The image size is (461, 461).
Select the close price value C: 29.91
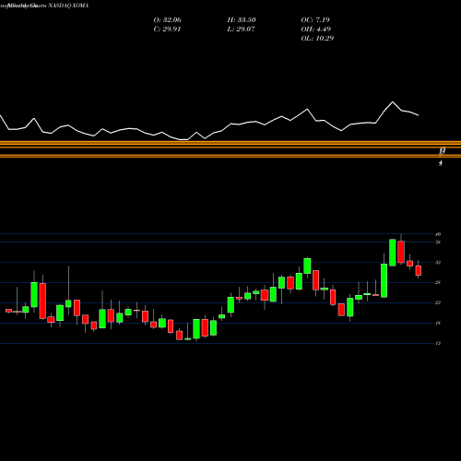click(x=167, y=30)
